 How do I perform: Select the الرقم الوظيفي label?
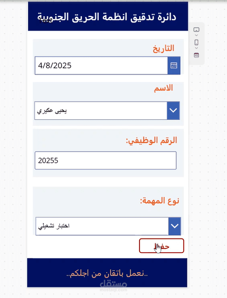[x=152, y=141]
